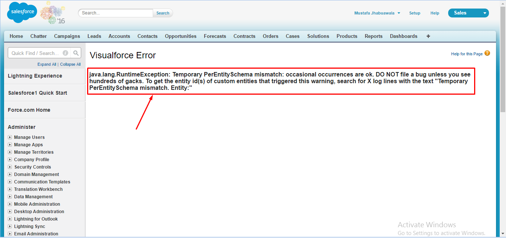Expand Lightning for Outlook arrow
Image resolution: width=506 pixels, height=238 pixels.
10,219
